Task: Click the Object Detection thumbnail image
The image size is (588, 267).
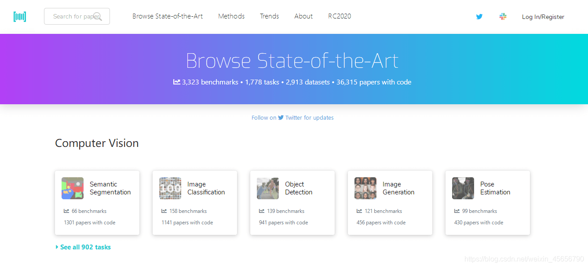Action: (x=268, y=188)
